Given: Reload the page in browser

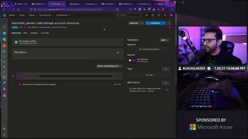Looking at the screenshot, I should (14, 9).
